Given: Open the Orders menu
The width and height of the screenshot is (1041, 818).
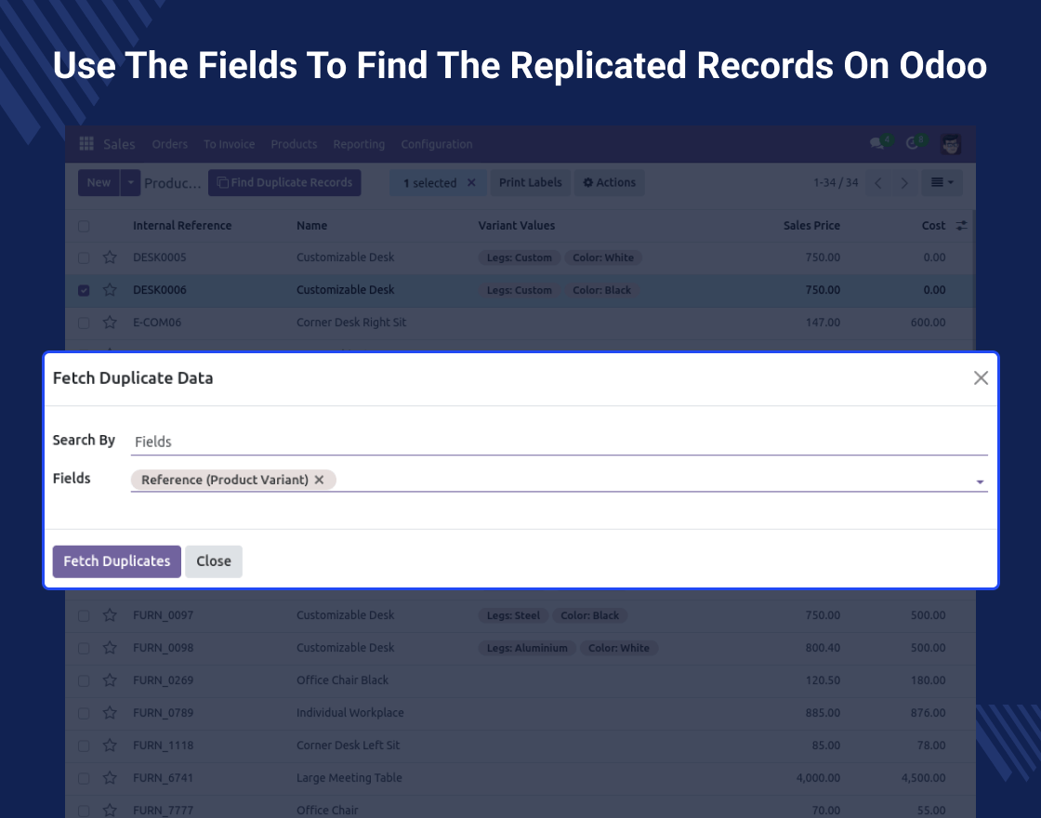Looking at the screenshot, I should pos(169,144).
